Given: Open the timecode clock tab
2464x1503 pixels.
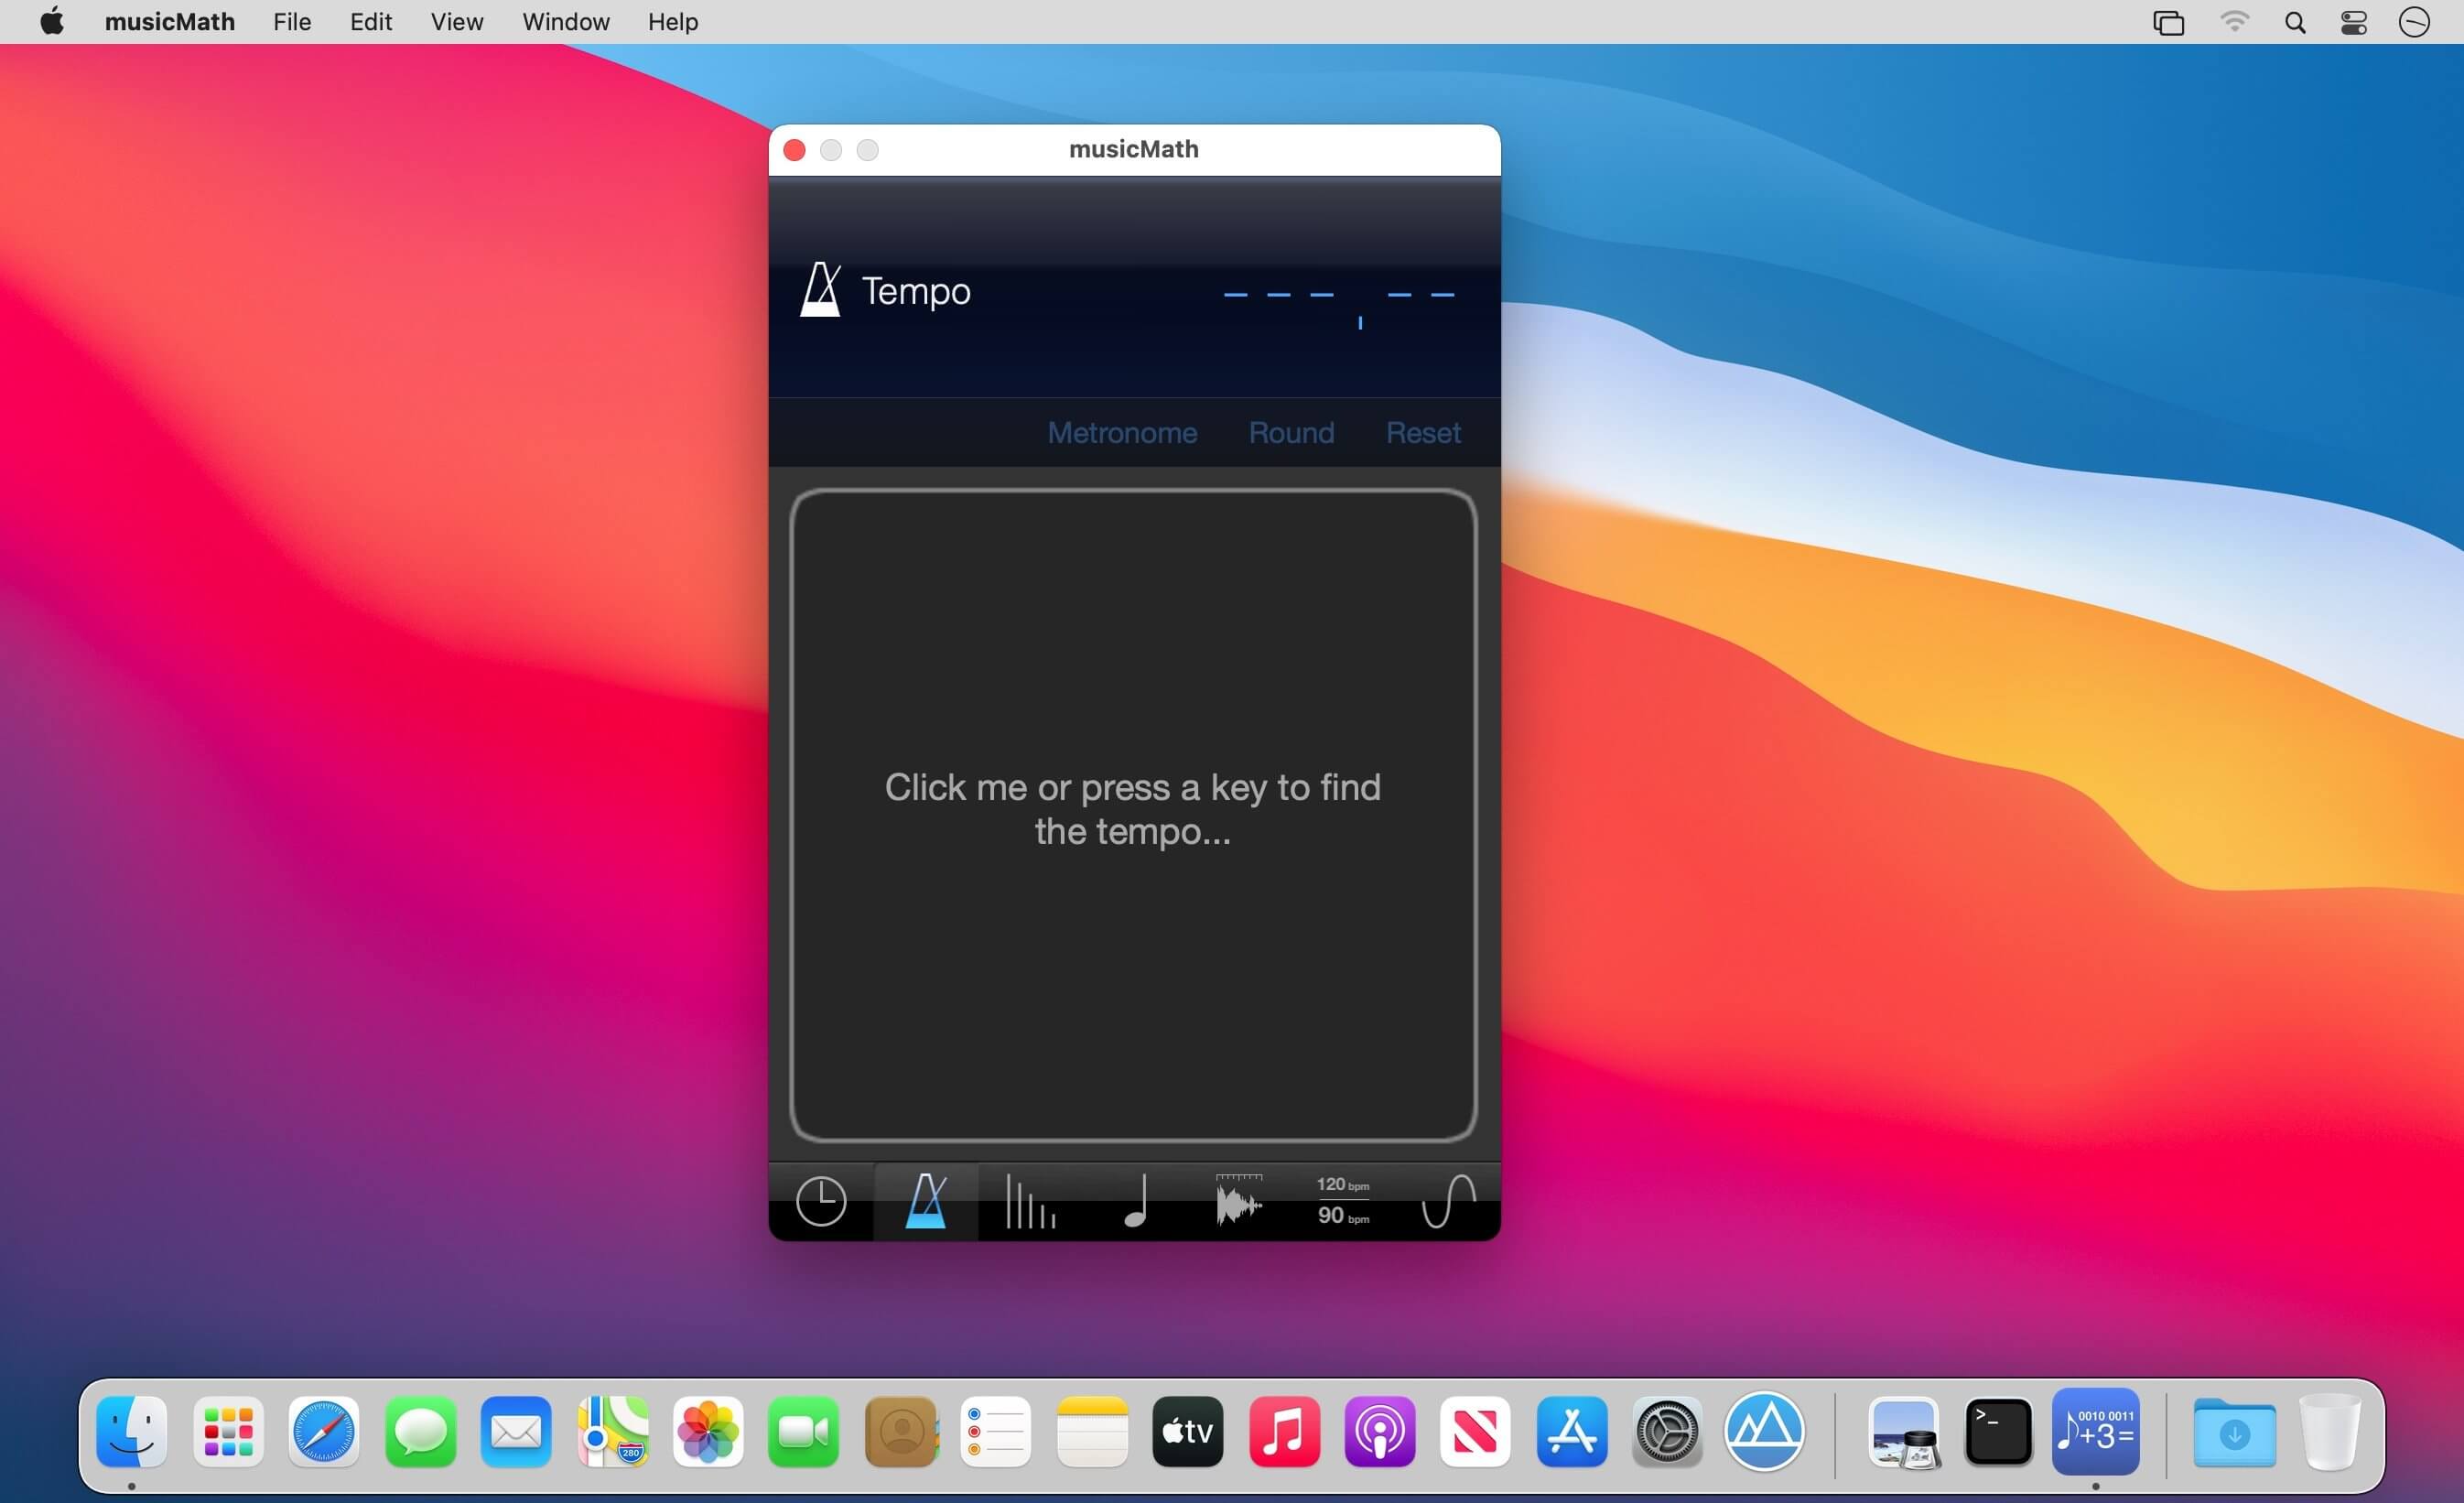Looking at the screenshot, I should tap(821, 1201).
